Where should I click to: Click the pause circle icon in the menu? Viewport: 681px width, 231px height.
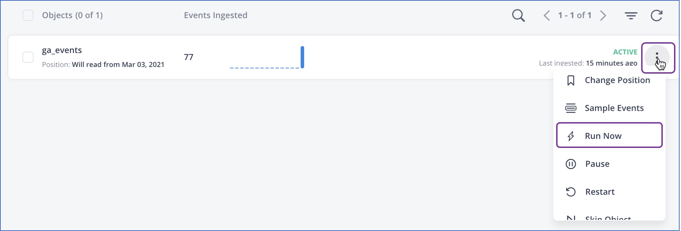pyautogui.click(x=571, y=164)
